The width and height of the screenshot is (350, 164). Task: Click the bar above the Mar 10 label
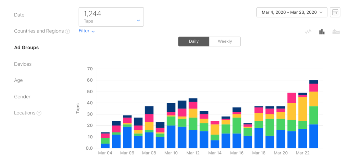(171, 126)
